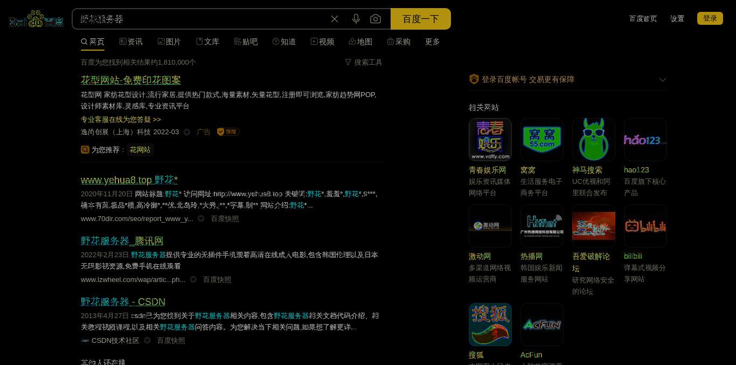The width and height of the screenshot is (736, 365).
Task: Click 神马搜索 text link
Action: 587,170
